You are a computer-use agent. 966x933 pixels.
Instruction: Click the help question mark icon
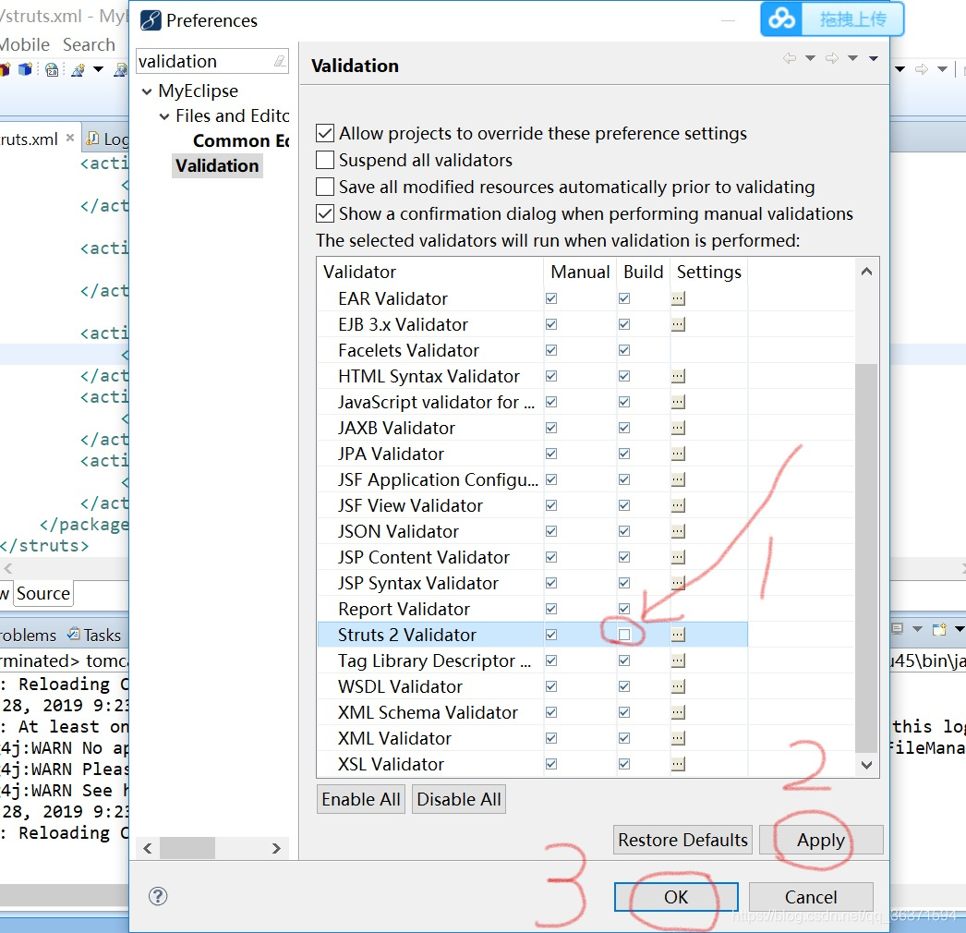click(x=158, y=896)
